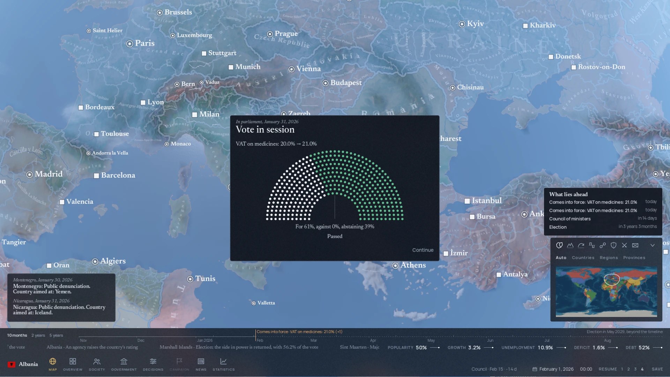Image resolution: width=670 pixels, height=377 pixels.
Task: Open the linked nodes relations map mode
Action: [603, 245]
